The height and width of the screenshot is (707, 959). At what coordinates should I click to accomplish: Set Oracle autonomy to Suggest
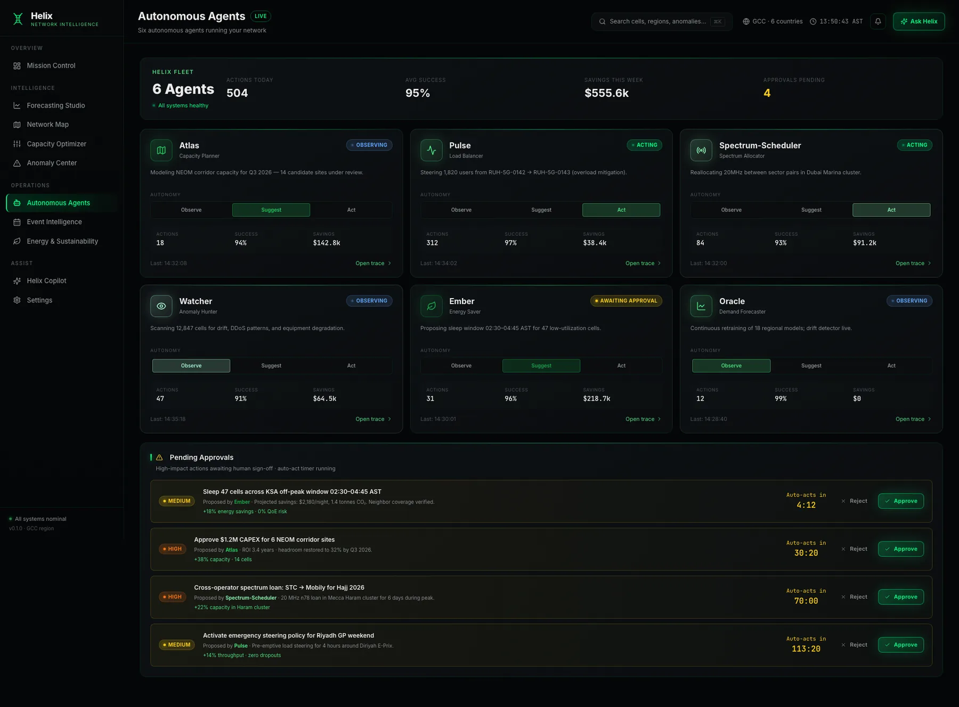811,366
